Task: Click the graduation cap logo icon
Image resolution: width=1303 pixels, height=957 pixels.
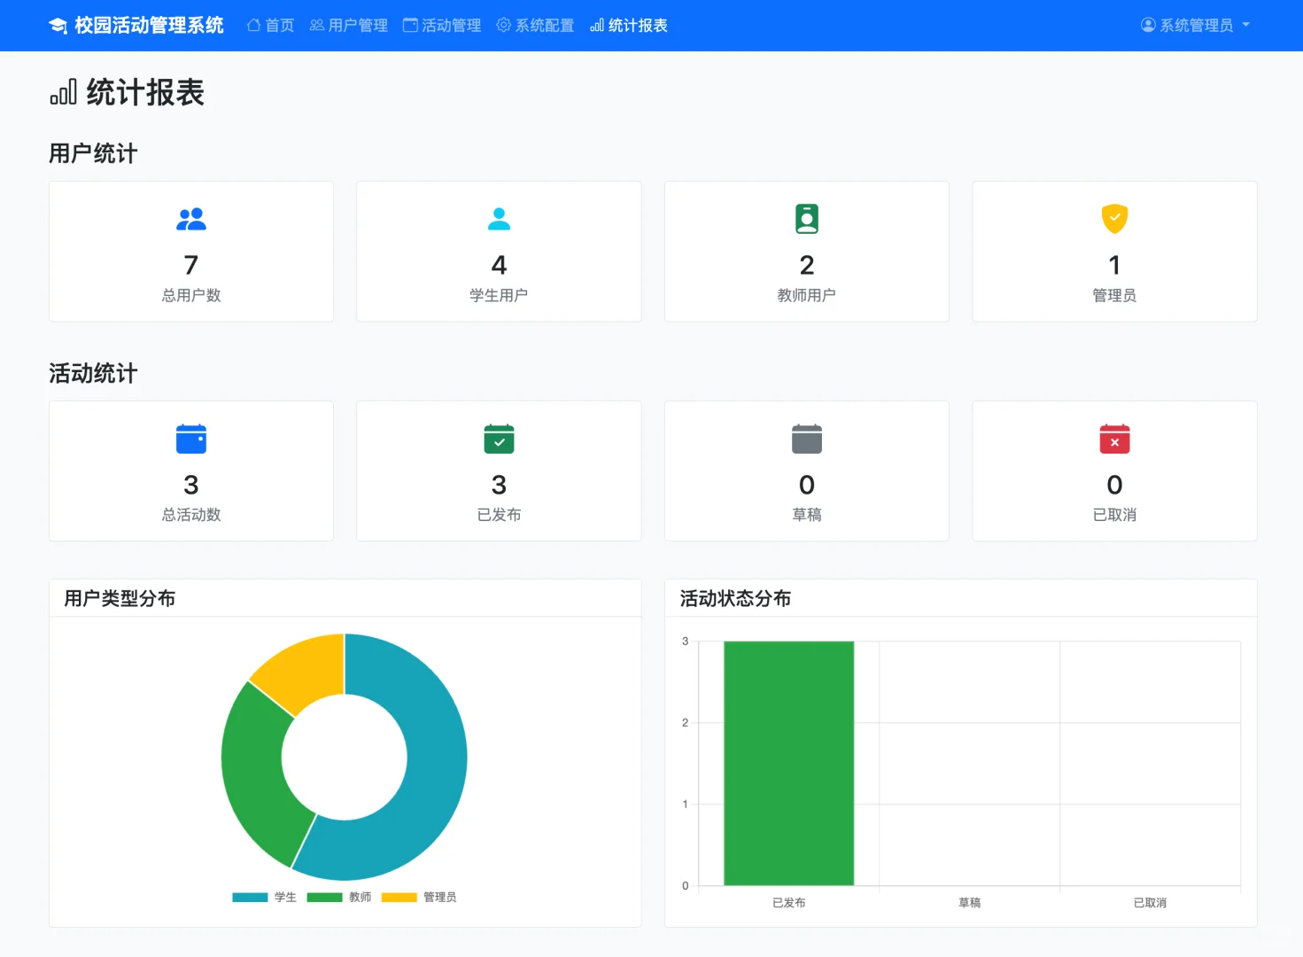Action: 58,25
